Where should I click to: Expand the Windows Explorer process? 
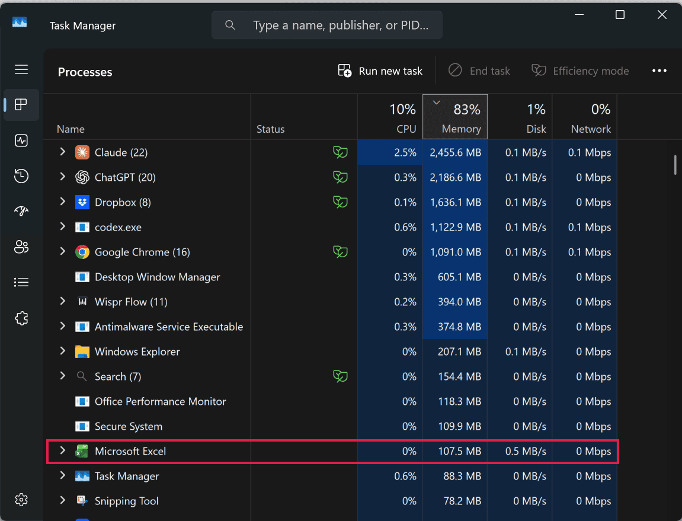(x=63, y=351)
